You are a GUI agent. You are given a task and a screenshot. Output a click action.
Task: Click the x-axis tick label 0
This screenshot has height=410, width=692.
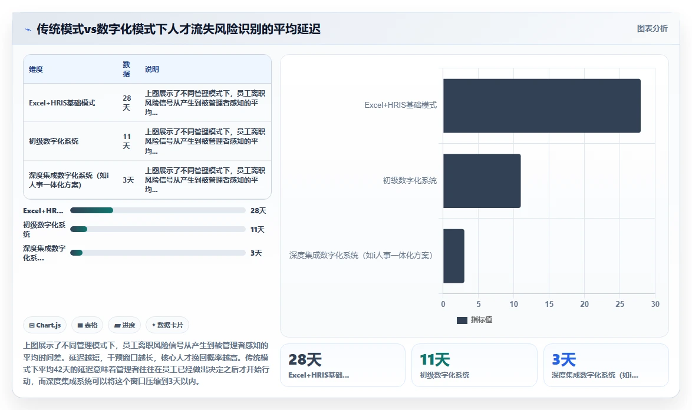443,304
